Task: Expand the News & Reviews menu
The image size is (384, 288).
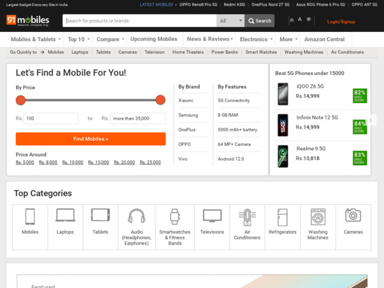Action: coord(210,39)
